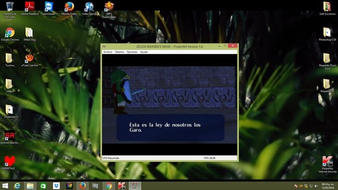
Task: Open Dropbox from the taskbar
Action: [56, 186]
